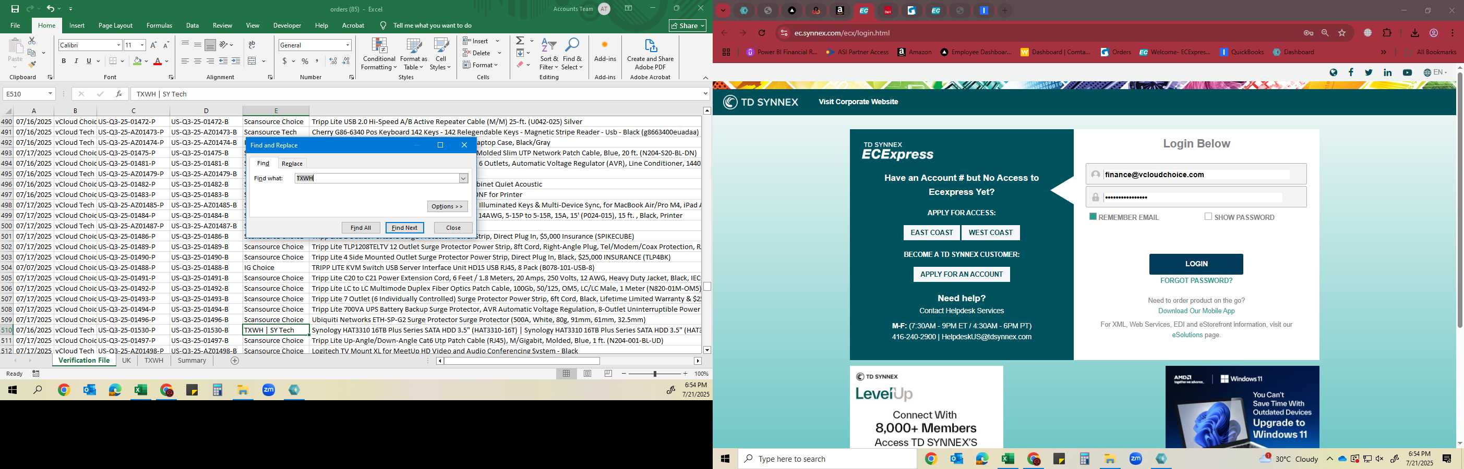
Task: Expand Fill Color dropdown arrow
Action: [x=146, y=61]
